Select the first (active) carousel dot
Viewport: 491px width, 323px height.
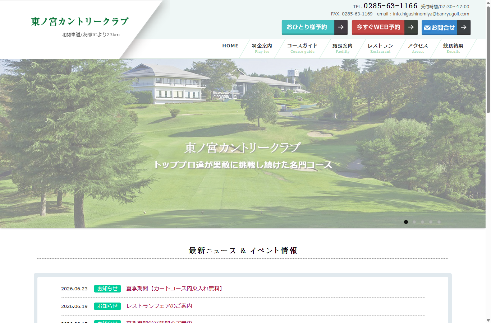click(406, 222)
